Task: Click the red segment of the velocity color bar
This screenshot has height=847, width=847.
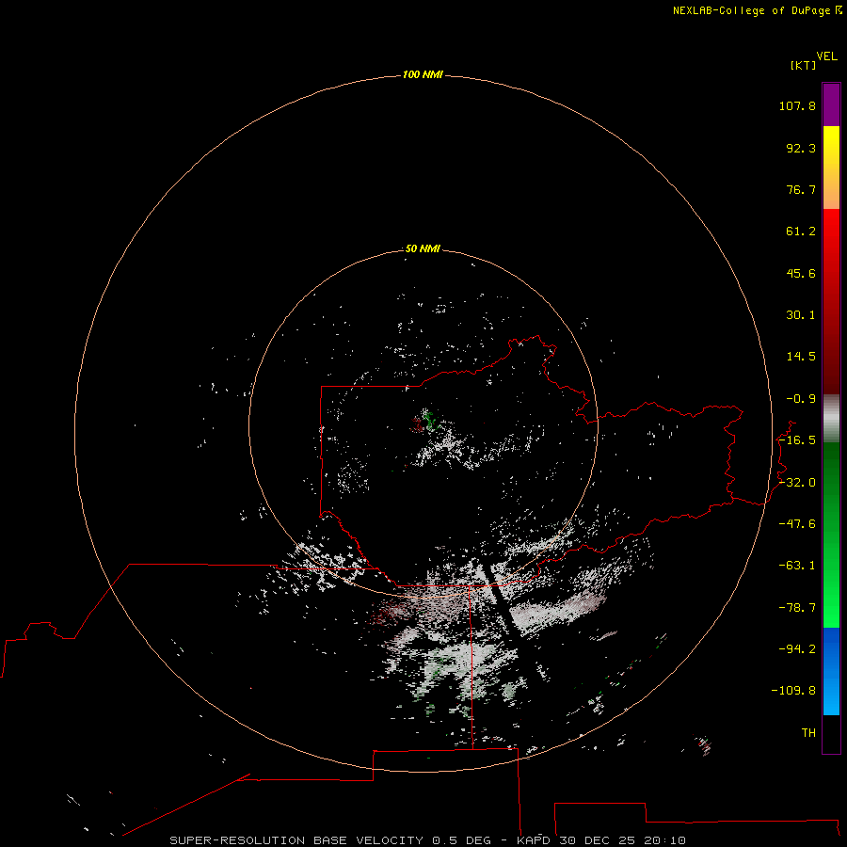Action: (x=831, y=301)
